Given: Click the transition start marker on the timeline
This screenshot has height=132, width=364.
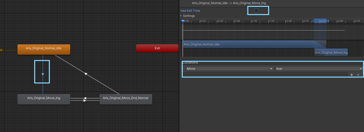Looking at the screenshot, I should click(x=313, y=21).
